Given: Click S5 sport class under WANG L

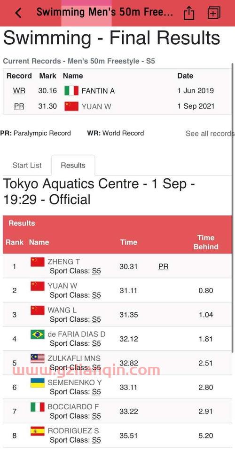Looking at the screenshot, I should pyautogui.click(x=96, y=319).
